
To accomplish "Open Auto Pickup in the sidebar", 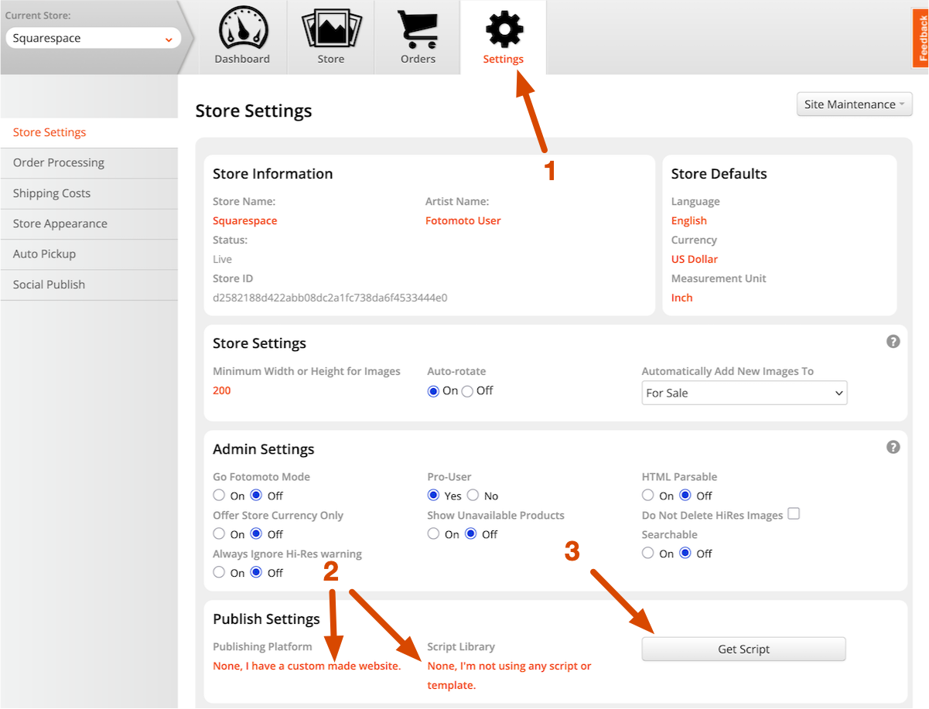I will [x=89, y=254].
